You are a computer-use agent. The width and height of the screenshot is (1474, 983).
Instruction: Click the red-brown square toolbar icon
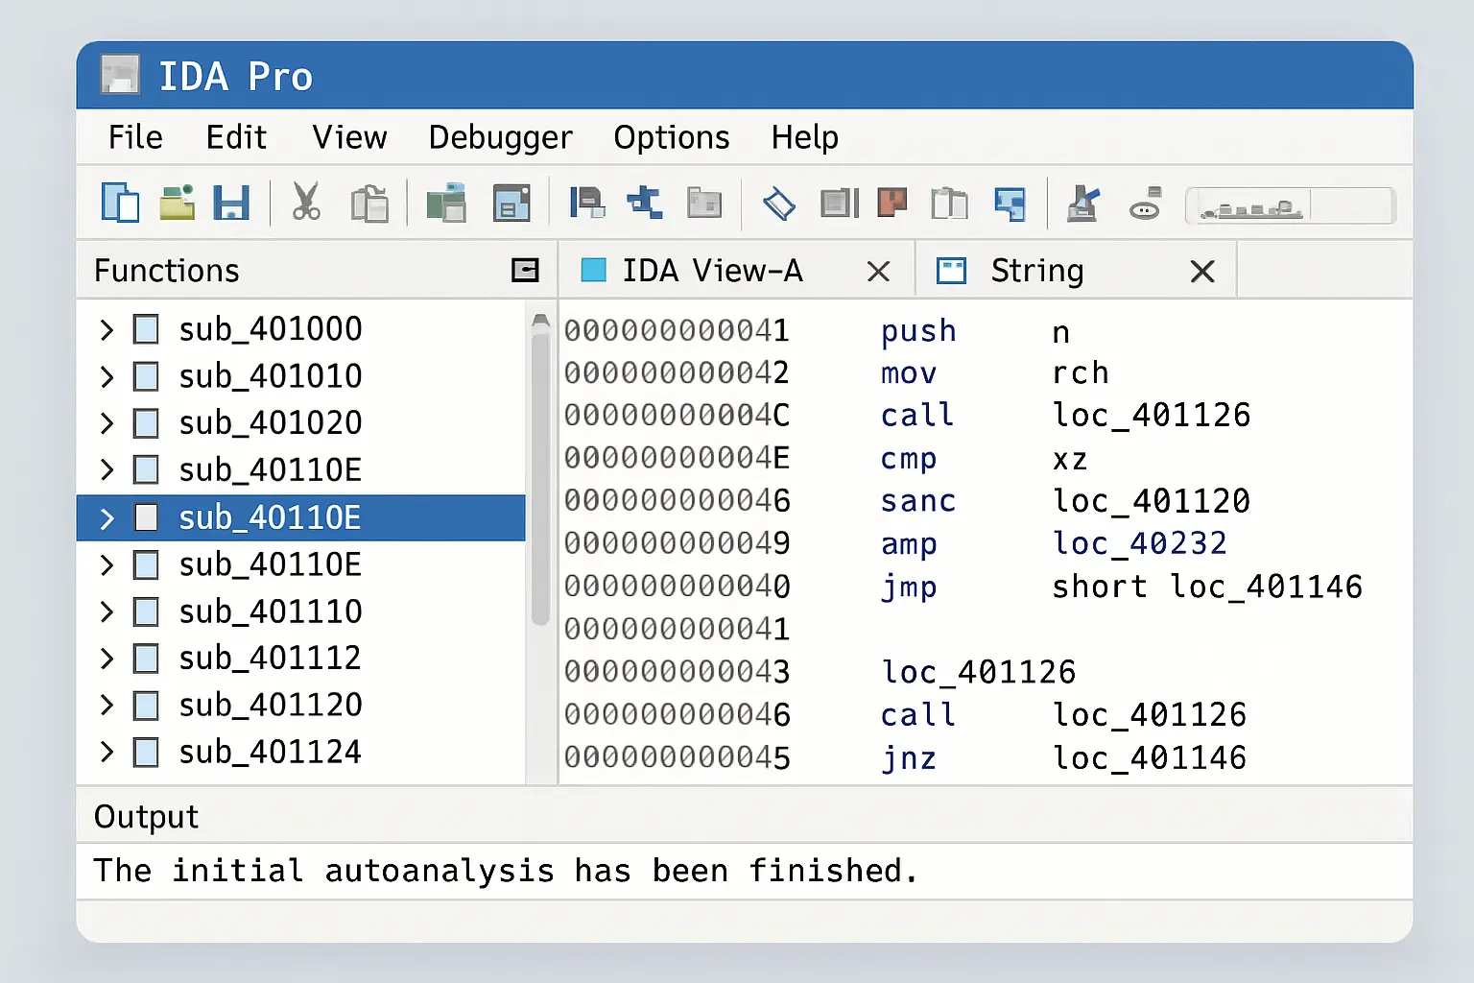point(892,204)
